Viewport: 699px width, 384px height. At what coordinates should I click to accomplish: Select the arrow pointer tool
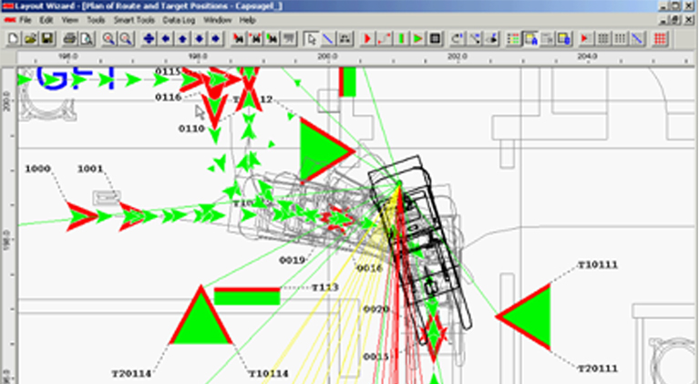[312, 38]
